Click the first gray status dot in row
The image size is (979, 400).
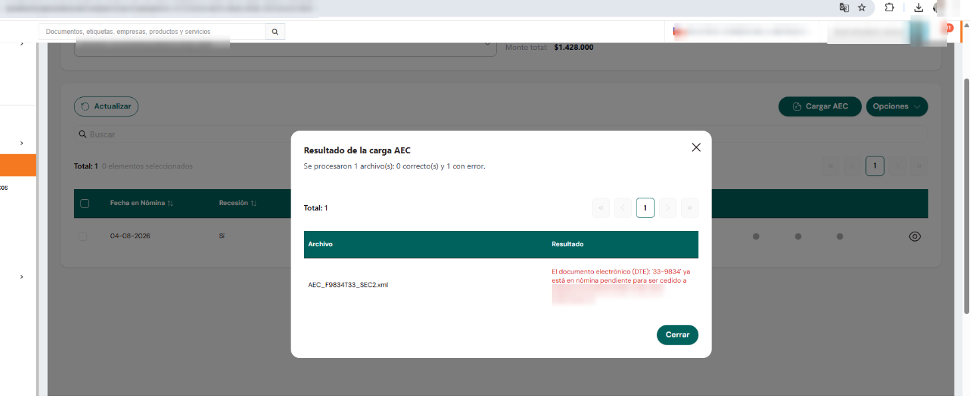tap(756, 236)
